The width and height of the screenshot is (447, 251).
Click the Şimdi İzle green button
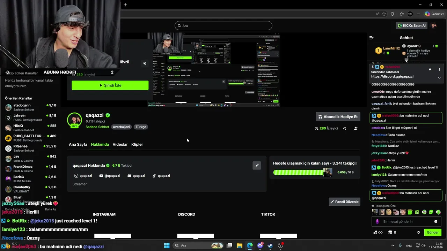coord(110,85)
